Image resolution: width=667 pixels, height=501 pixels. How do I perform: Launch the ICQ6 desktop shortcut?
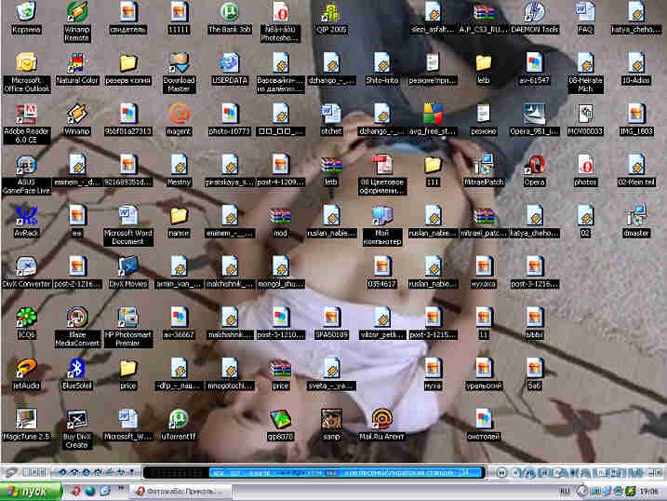pos(26,322)
